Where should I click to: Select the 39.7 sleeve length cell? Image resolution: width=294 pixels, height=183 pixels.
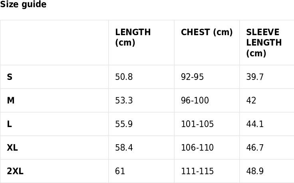click(x=267, y=77)
